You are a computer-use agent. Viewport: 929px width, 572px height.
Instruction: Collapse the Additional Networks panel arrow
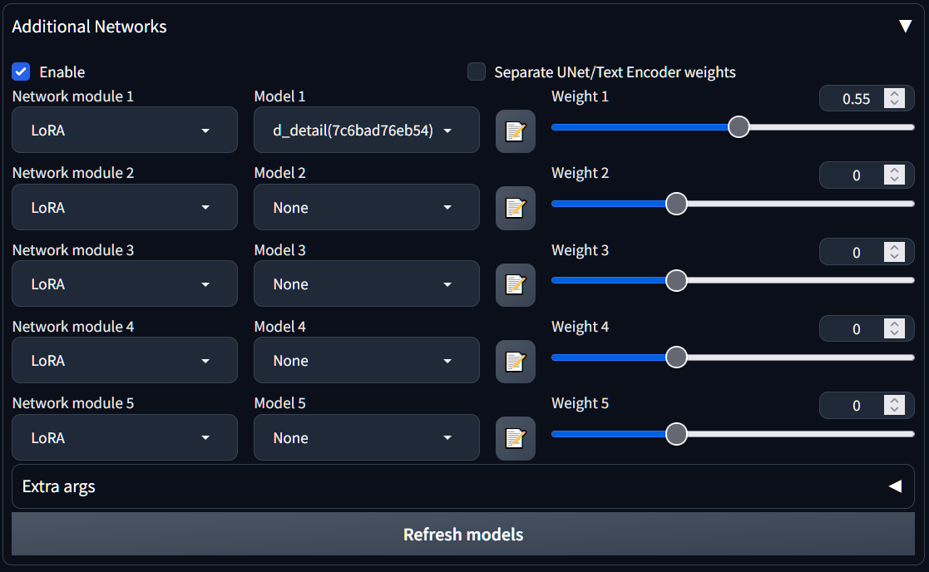pos(905,27)
